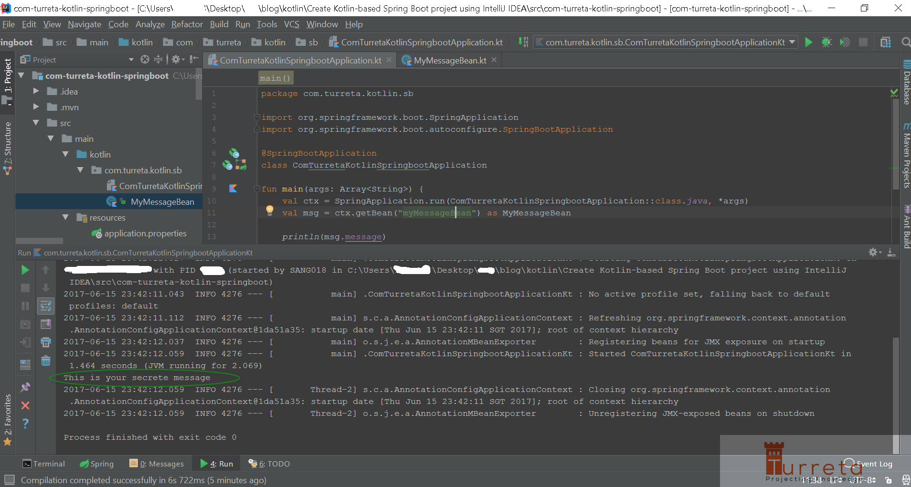Rerun the app from the Run panel

[x=25, y=270]
